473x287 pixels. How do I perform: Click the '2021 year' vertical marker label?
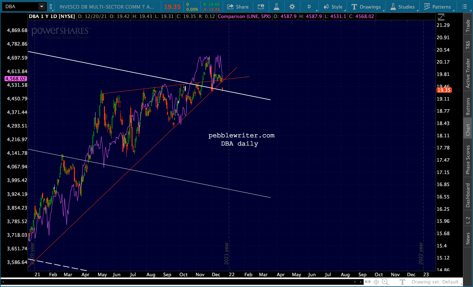tap(226, 253)
